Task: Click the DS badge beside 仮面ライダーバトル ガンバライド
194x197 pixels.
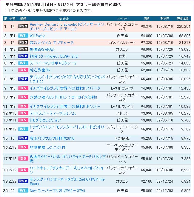Action: [x=23, y=158]
